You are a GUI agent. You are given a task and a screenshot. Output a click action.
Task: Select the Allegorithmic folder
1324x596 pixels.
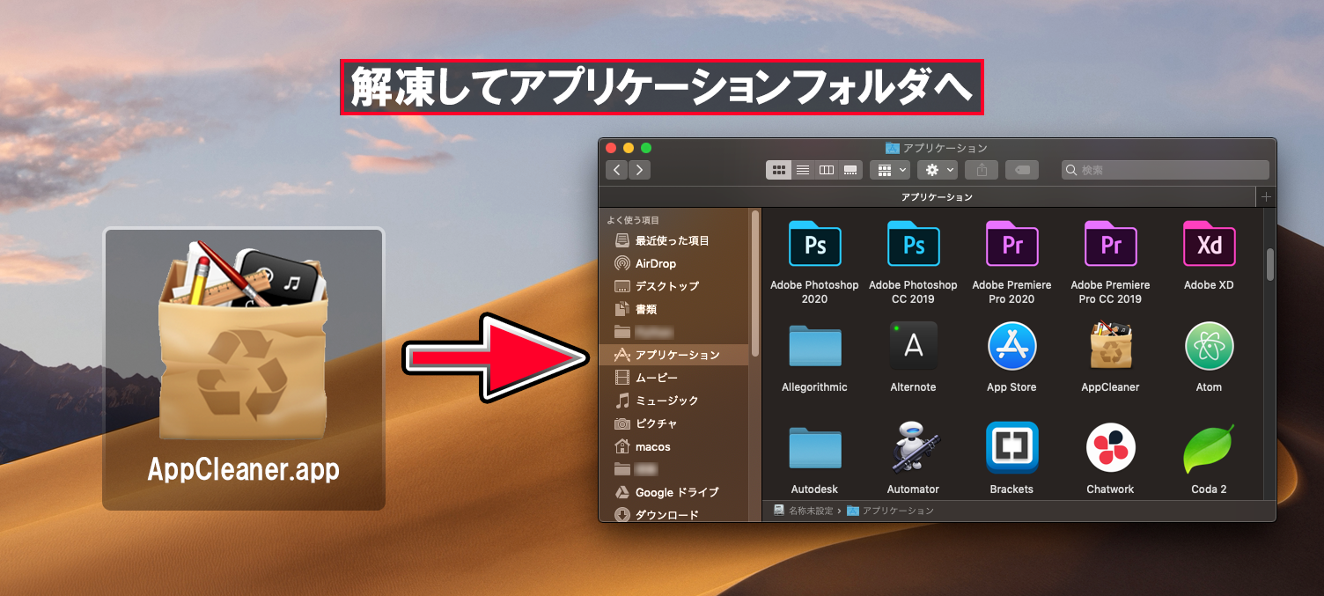point(814,346)
